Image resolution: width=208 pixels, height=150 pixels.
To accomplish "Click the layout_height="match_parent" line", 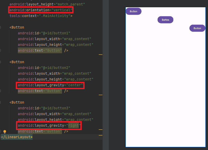I will [x=47, y=4].
